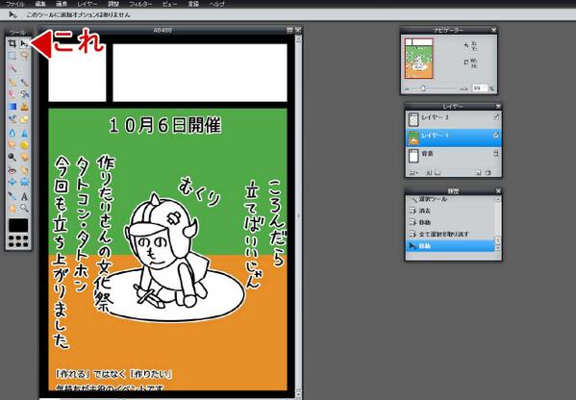The width and height of the screenshot is (576, 400).
Task: Select the Type tool letter A
Action: (x=24, y=196)
